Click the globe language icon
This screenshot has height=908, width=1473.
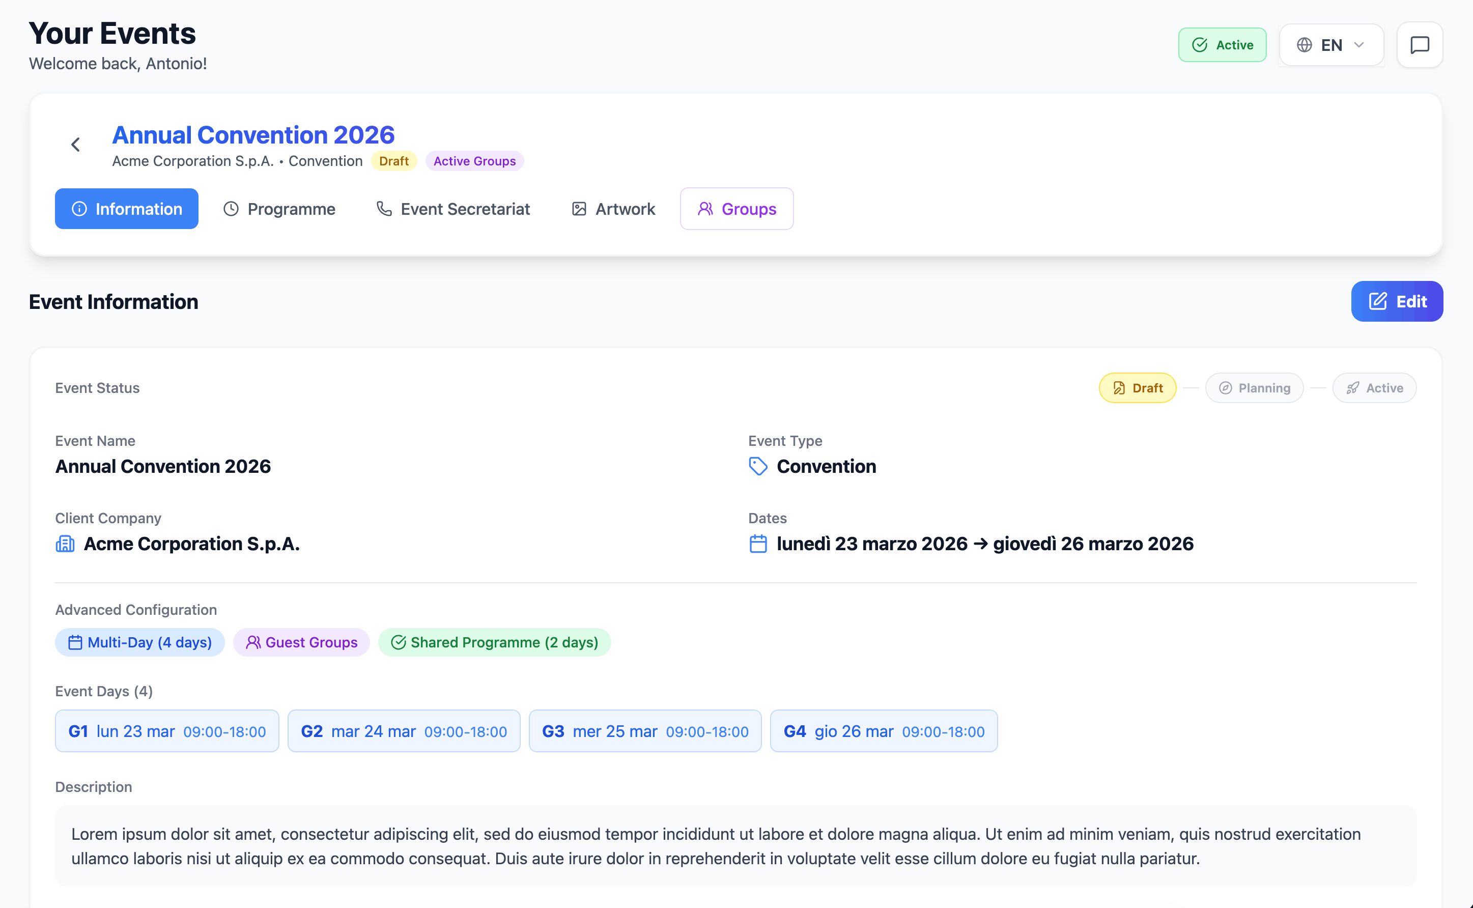click(x=1304, y=45)
